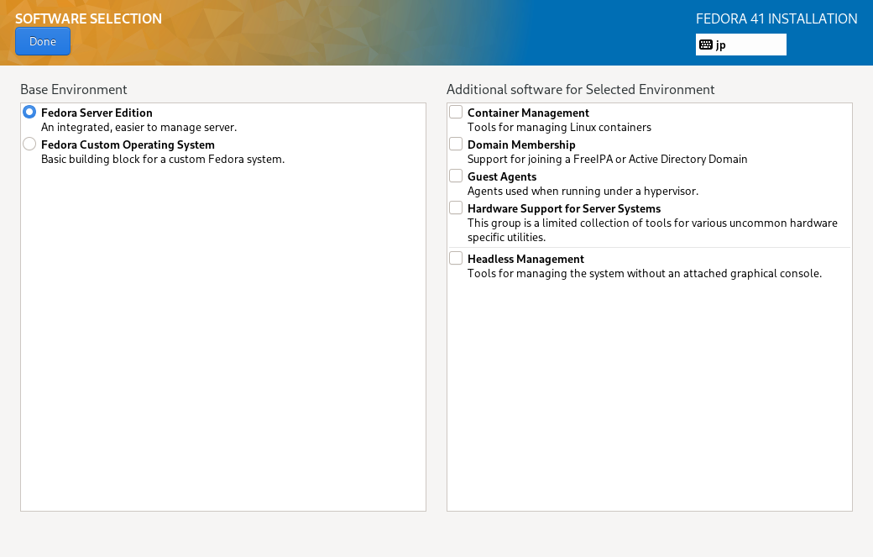Open the jp keyboard layout indicator
Viewport: 873px width, 557px height.
(740, 45)
